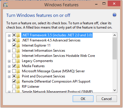123x108 pixels.
Task: Click the Windows Features title bar icon
Action: (x=5, y=5)
